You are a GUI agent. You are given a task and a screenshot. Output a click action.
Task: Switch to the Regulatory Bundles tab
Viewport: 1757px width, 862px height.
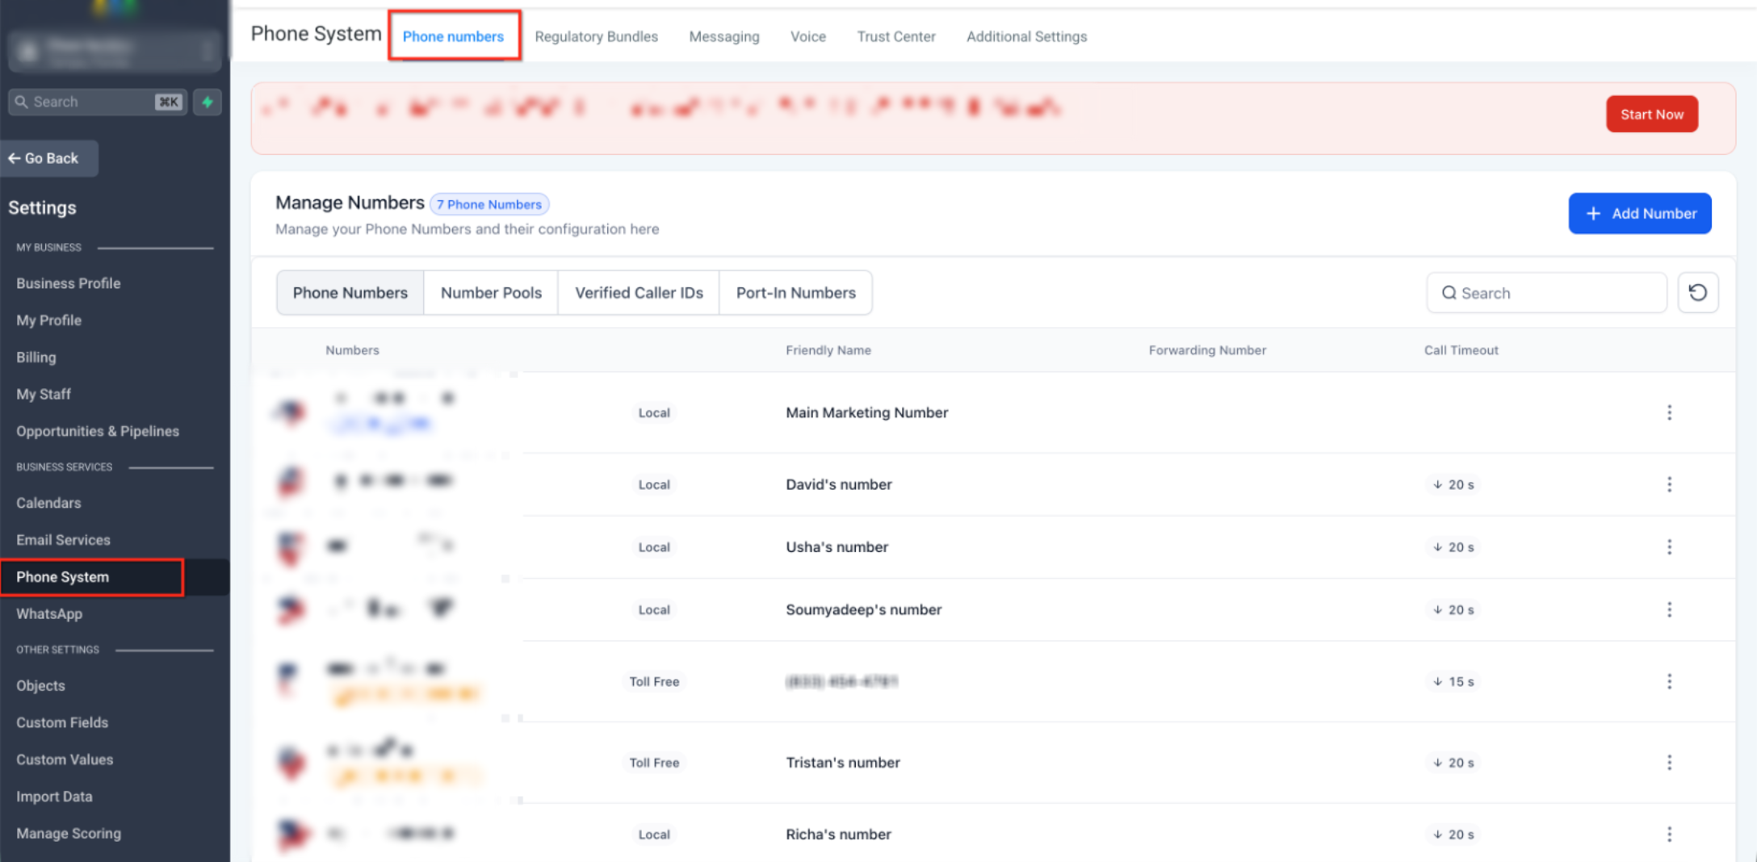pos(596,36)
